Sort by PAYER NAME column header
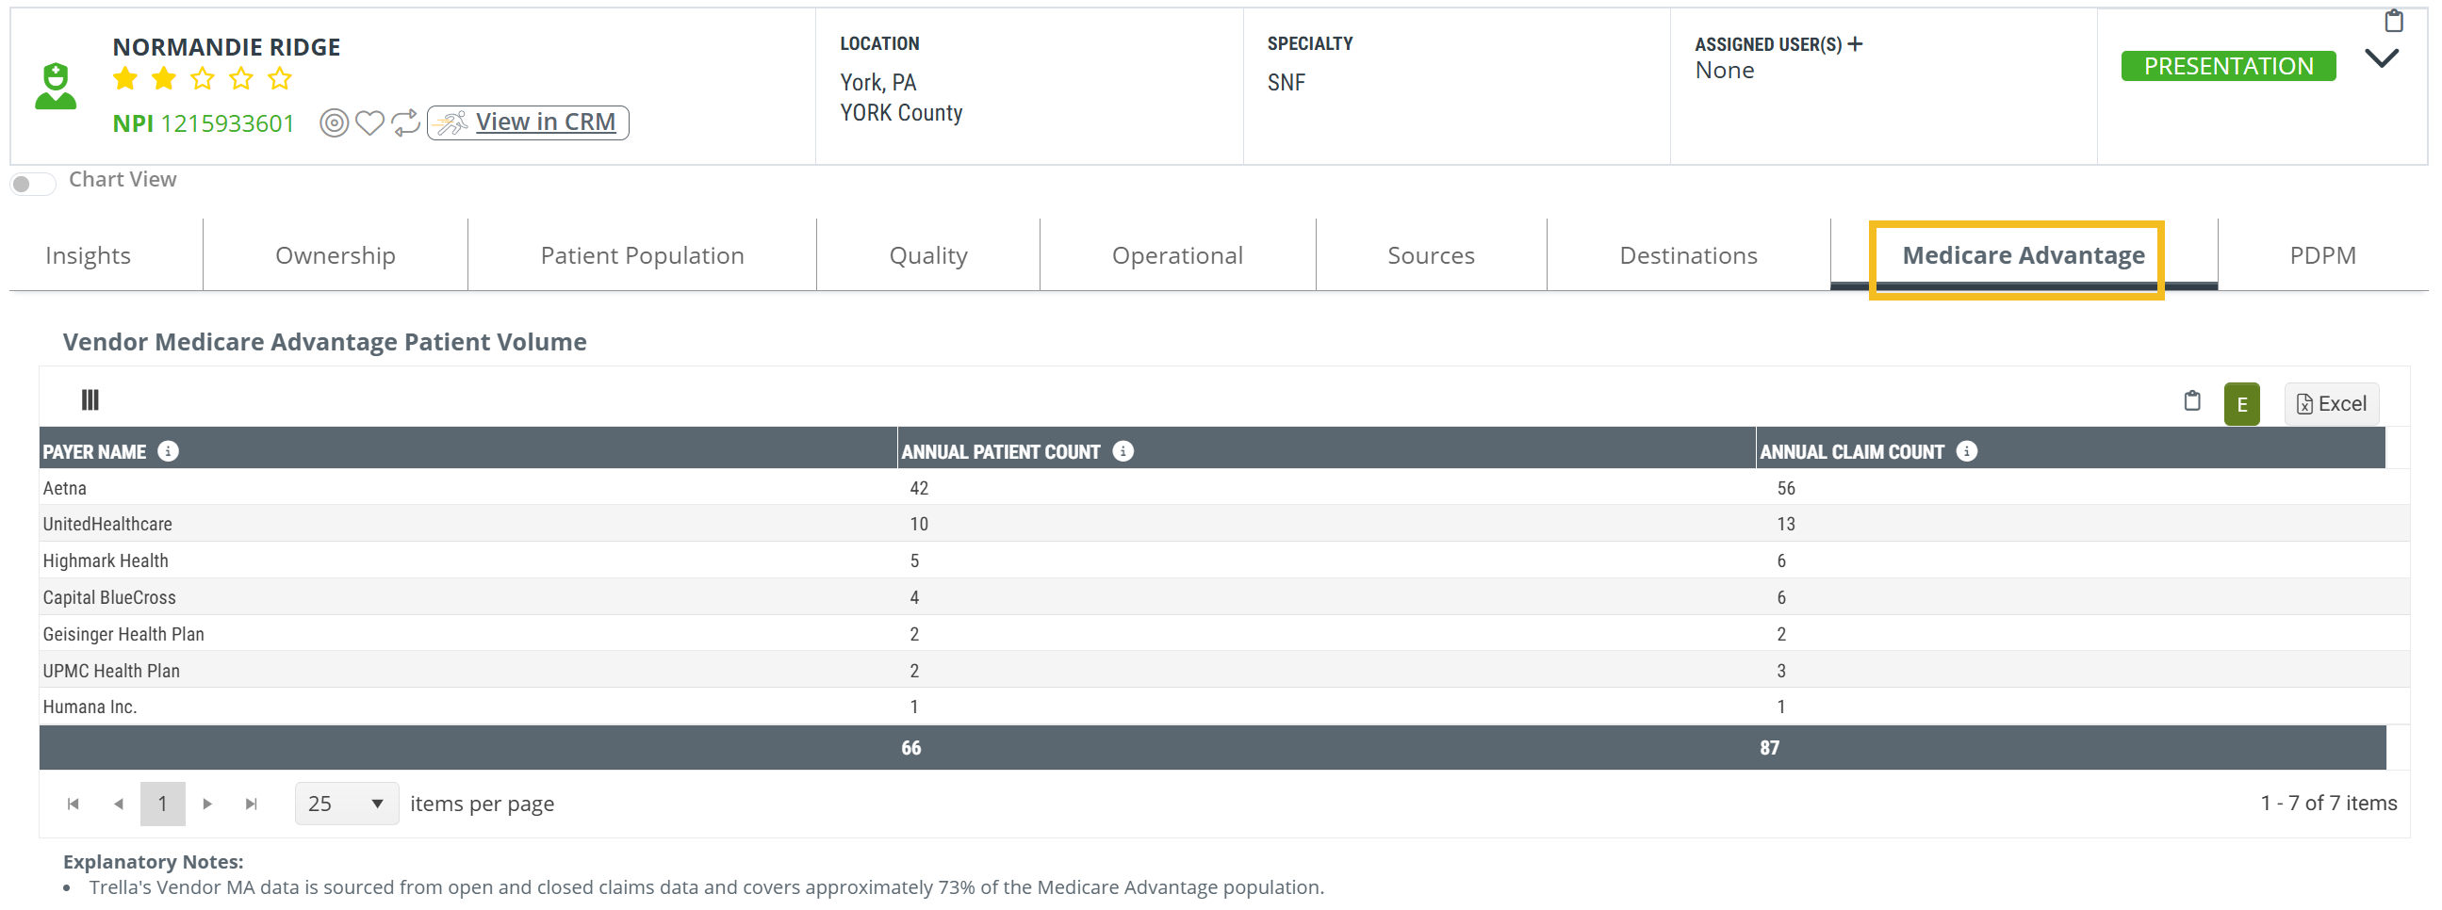Screen dimensions: 2442x910 tap(94, 452)
